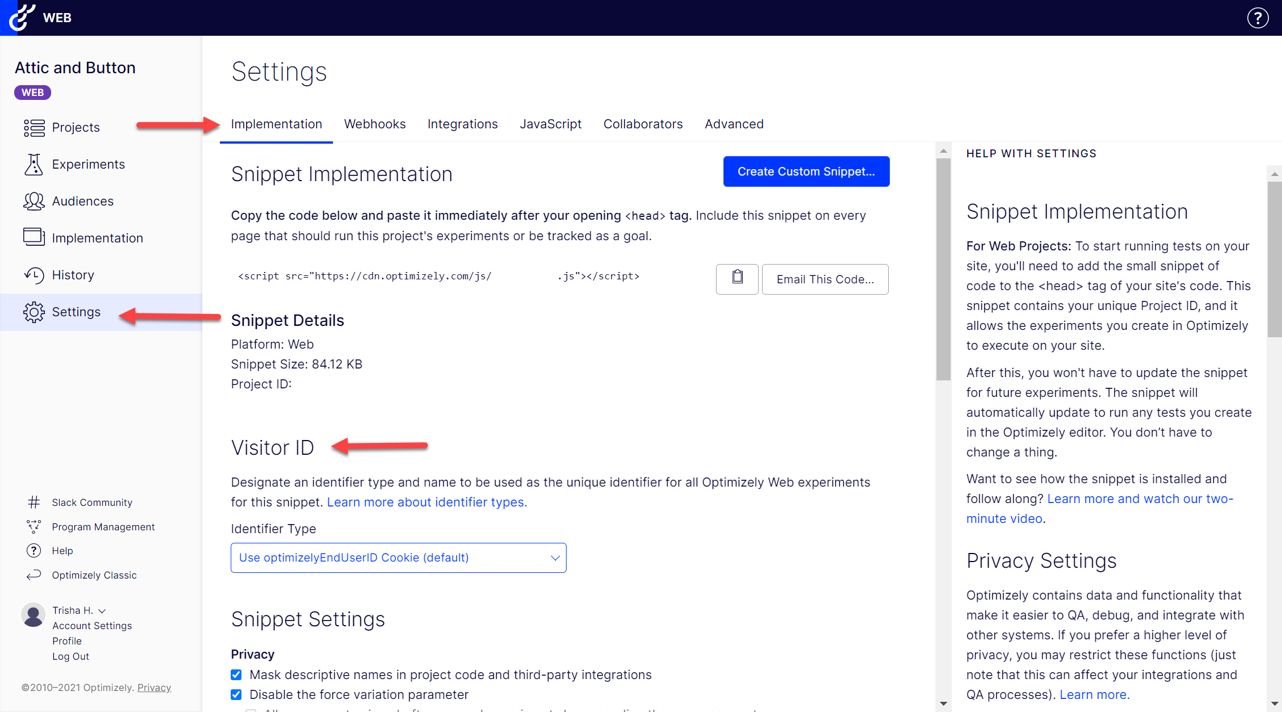Toggle Disable the force variation parameter checkbox
This screenshot has height=712, width=1282.
(x=236, y=694)
